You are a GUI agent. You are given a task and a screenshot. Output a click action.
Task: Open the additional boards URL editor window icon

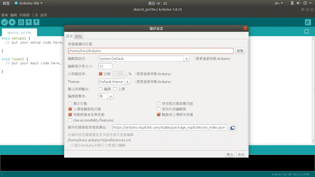233,128
